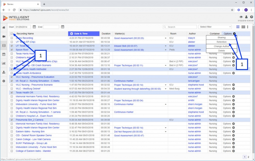255x161 pixels.
Task: Open the bar chart reports sidebar icon
Action: coord(4,63)
